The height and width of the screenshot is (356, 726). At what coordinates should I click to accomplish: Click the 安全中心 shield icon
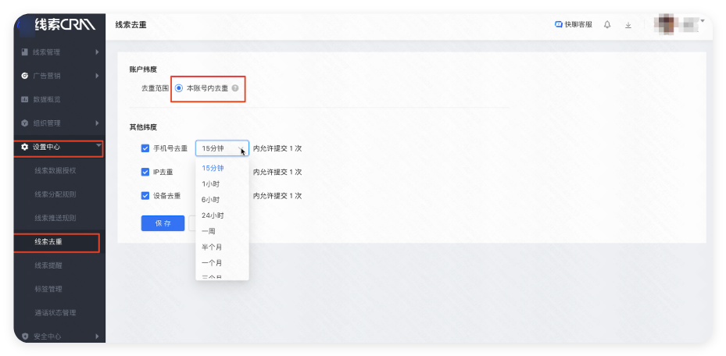pyautogui.click(x=25, y=336)
